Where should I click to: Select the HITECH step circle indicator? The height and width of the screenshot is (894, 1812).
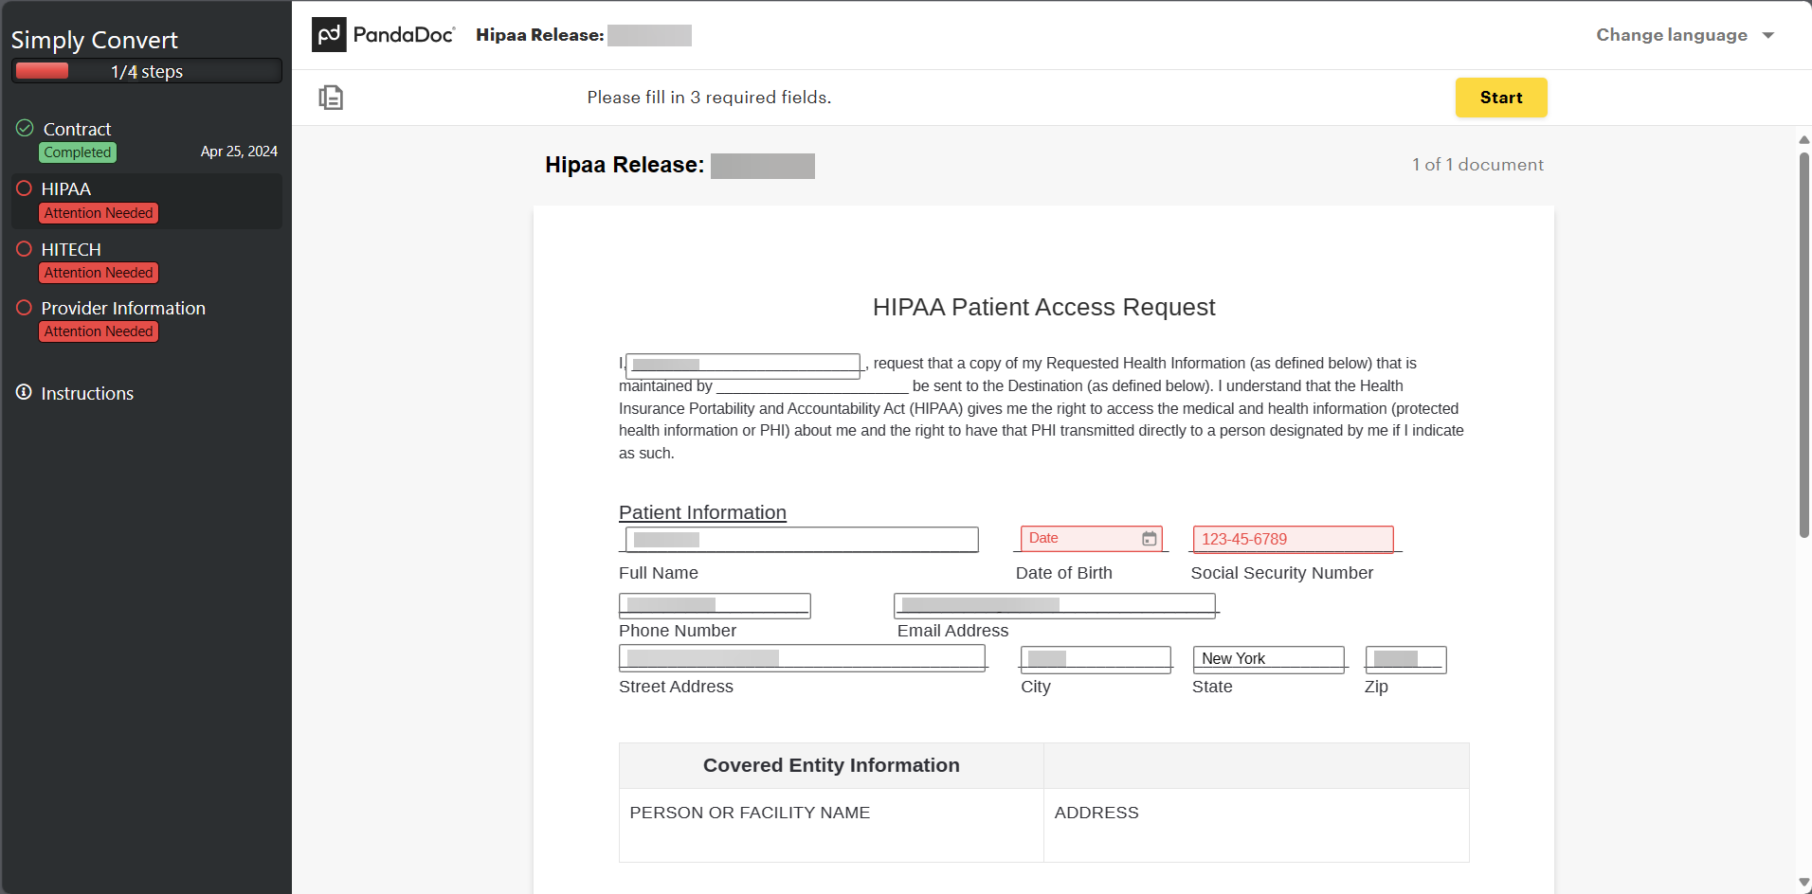click(x=25, y=249)
